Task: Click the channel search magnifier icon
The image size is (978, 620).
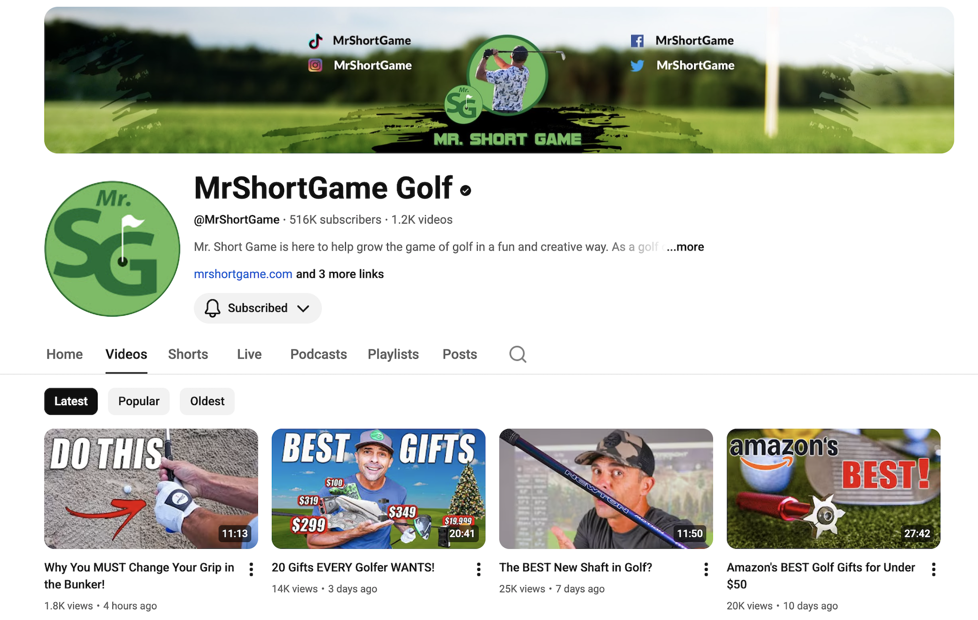Action: 517,354
